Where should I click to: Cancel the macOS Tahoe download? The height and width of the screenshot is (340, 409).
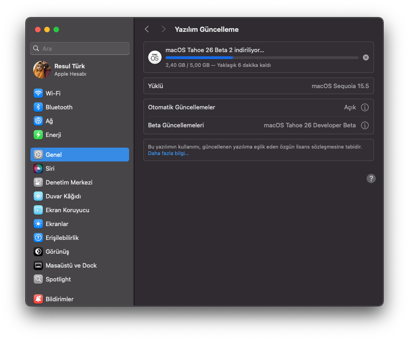[366, 58]
